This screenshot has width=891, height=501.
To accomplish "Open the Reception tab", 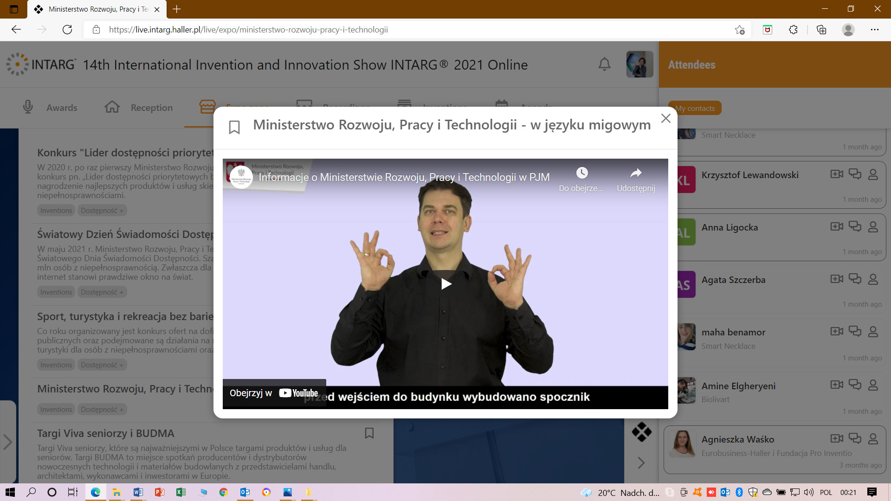I will click(139, 107).
